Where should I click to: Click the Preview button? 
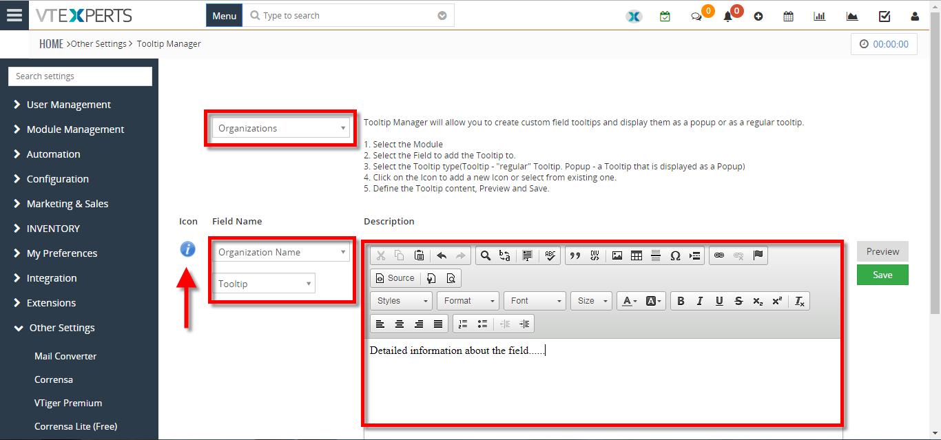pyautogui.click(x=882, y=251)
